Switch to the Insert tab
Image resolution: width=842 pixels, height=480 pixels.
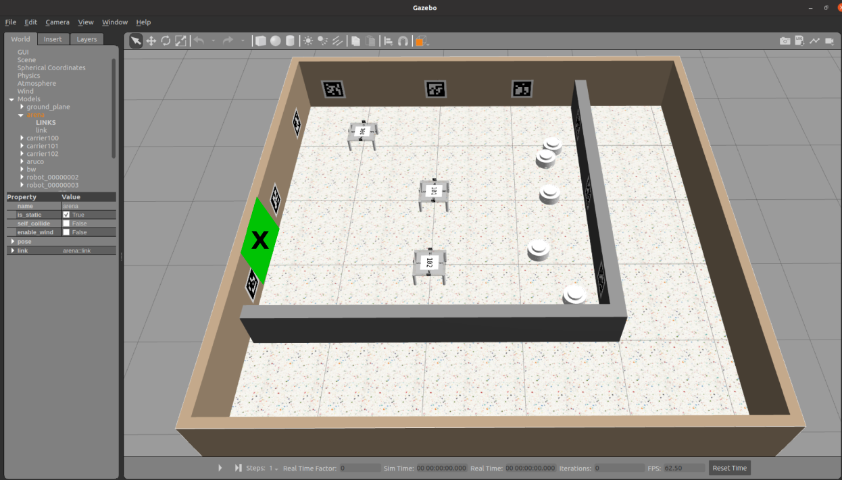(53, 39)
